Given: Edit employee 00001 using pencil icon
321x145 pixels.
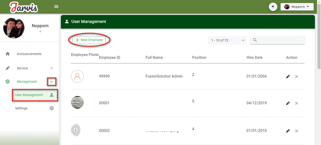Looking at the screenshot, I should [288, 103].
